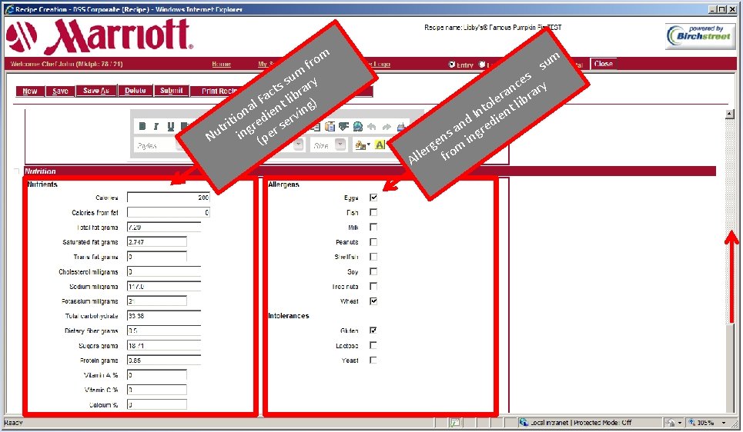The image size is (743, 432).
Task: Click the Calcium % field
Action: [157, 404]
